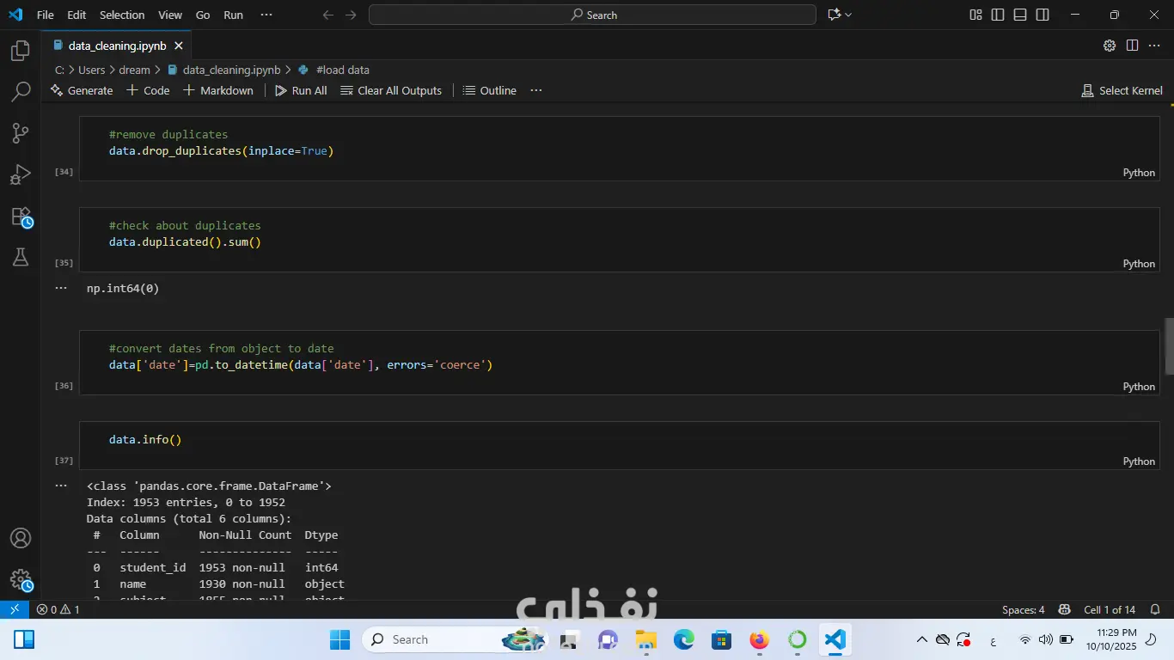Open Microsoft Edge from the taskbar
This screenshot has height=660, width=1174.
click(683, 639)
